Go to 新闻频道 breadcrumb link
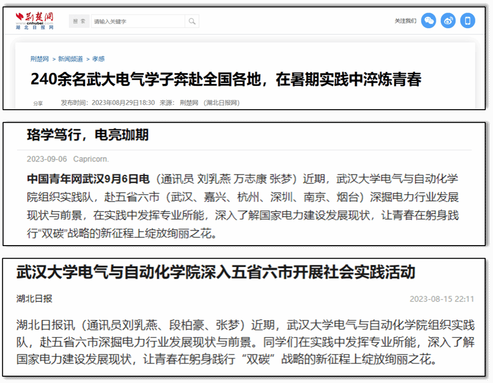 [x=70, y=59]
